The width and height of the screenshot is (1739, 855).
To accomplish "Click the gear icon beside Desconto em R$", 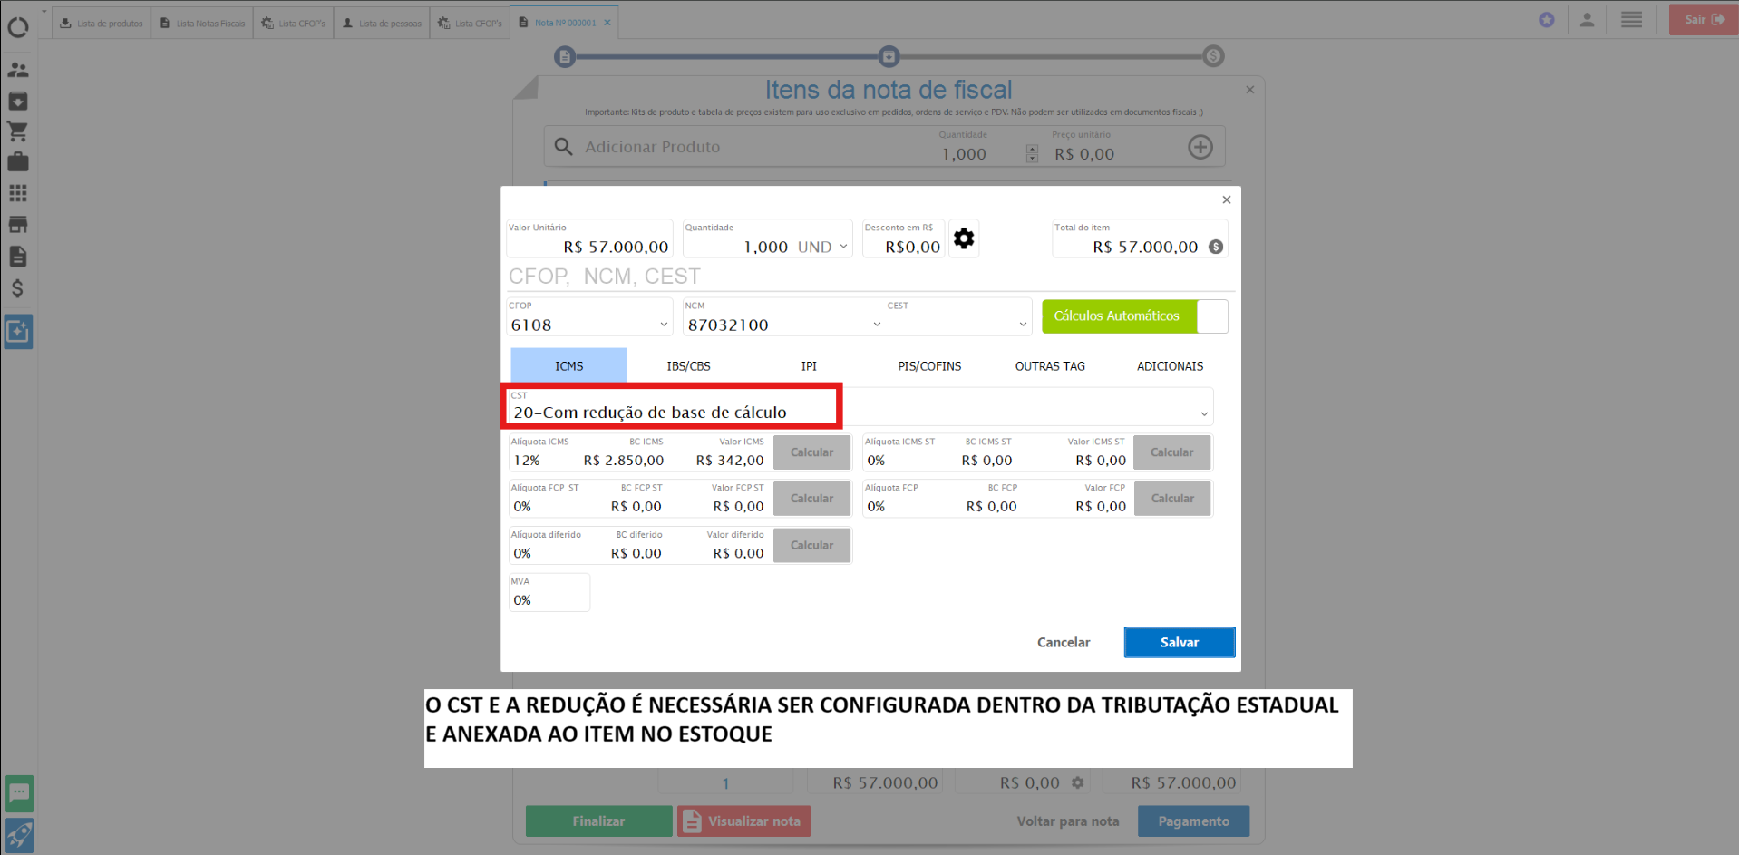I will coord(964,238).
